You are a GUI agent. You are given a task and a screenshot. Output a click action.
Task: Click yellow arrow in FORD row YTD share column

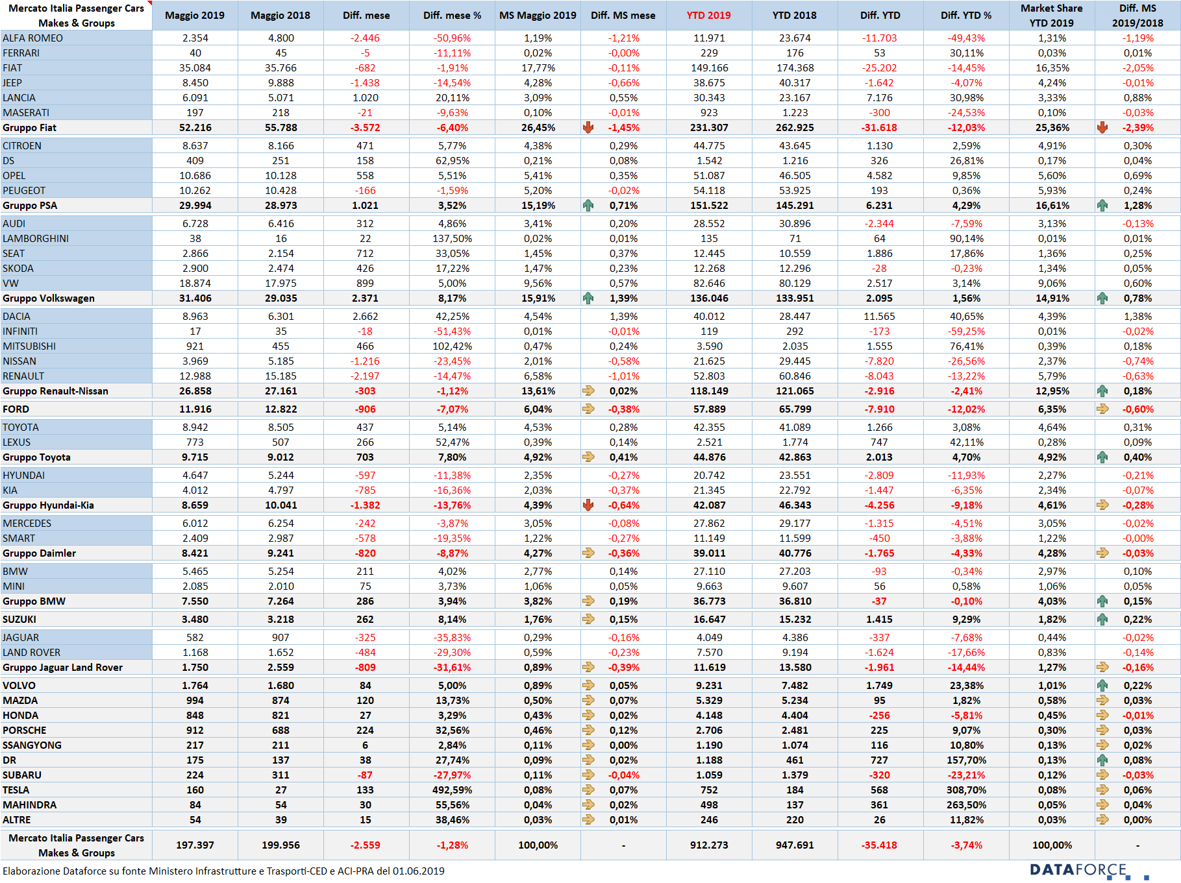pos(1102,409)
